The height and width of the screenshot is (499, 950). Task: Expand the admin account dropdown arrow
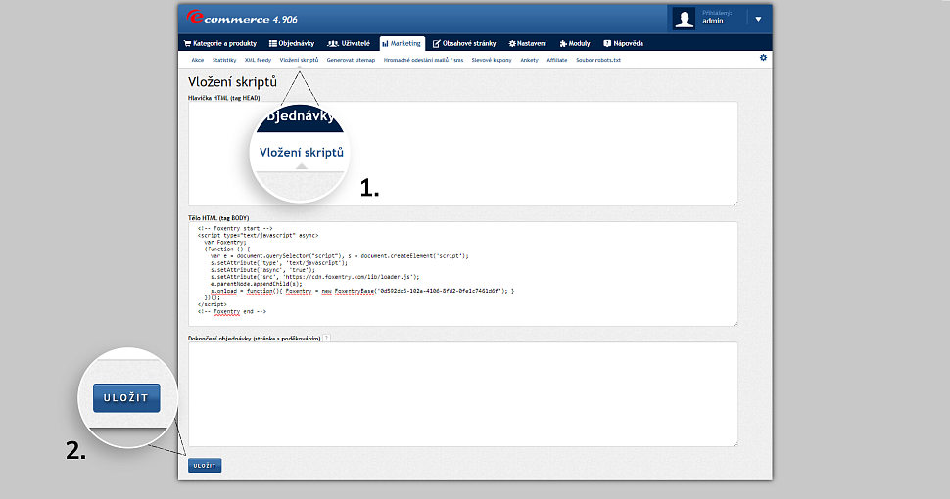pyautogui.click(x=758, y=20)
